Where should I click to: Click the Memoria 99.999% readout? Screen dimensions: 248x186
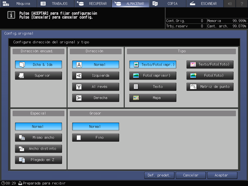[227, 21]
